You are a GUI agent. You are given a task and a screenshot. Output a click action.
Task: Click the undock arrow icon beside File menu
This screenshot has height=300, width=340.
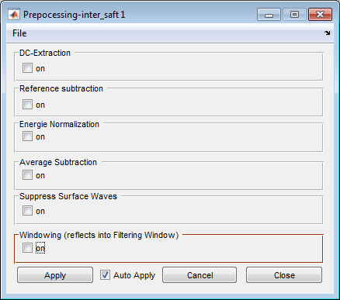(x=328, y=33)
